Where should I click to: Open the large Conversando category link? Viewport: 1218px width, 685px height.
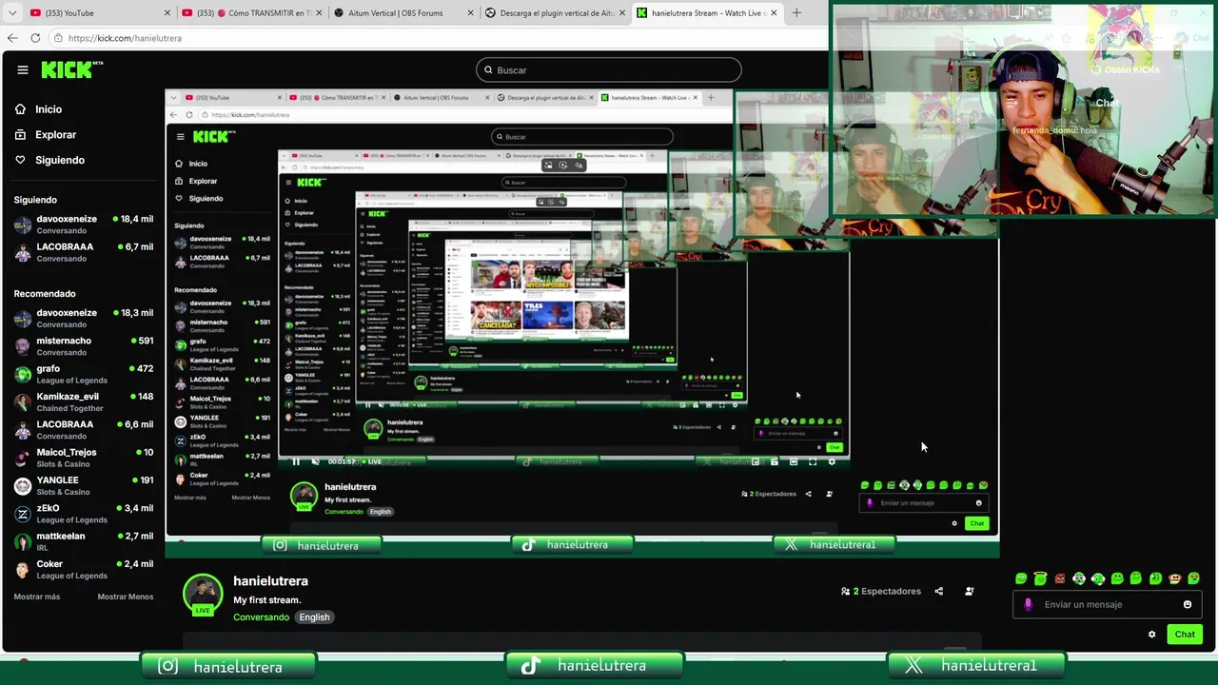click(261, 617)
